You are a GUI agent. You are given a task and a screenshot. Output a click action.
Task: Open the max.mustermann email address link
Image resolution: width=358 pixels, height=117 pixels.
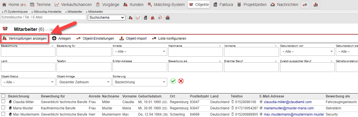(x=294, y=114)
